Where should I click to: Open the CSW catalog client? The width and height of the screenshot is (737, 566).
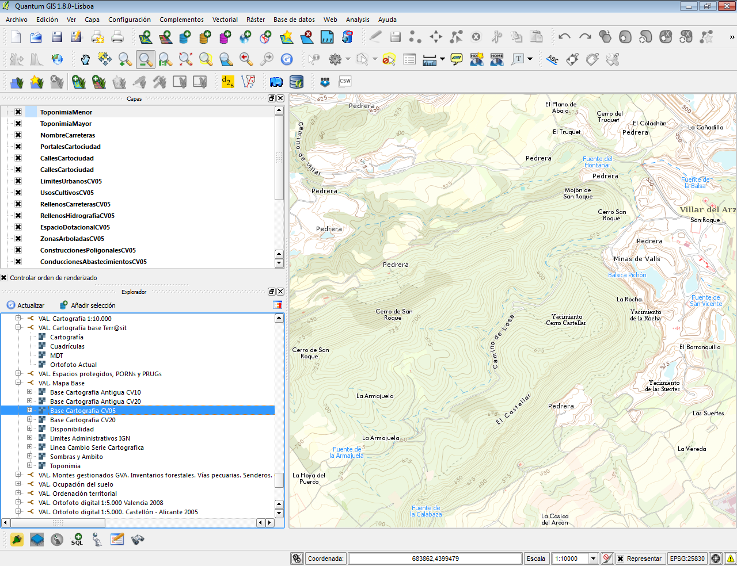point(344,82)
